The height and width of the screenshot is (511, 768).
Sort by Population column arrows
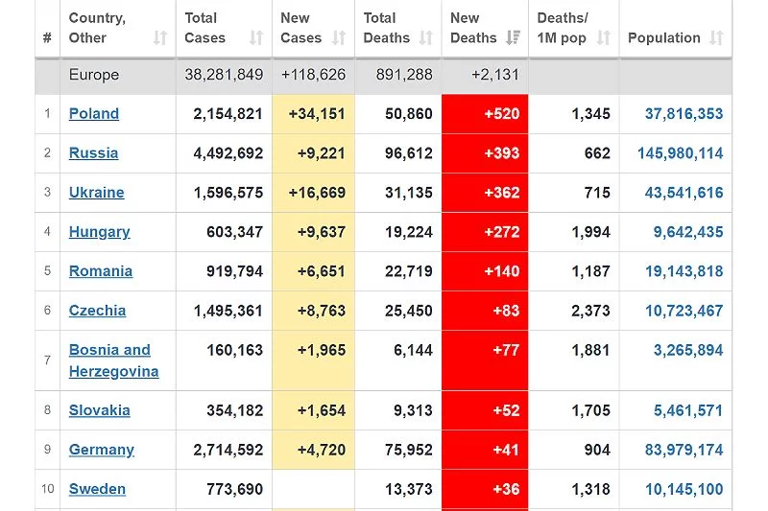[x=716, y=37]
